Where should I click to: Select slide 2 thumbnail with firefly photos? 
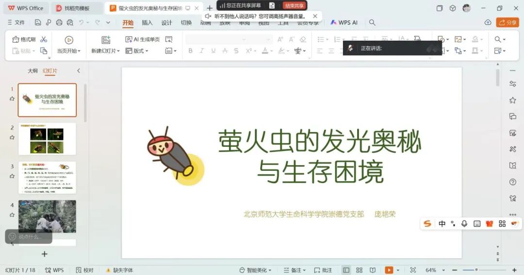pos(47,138)
